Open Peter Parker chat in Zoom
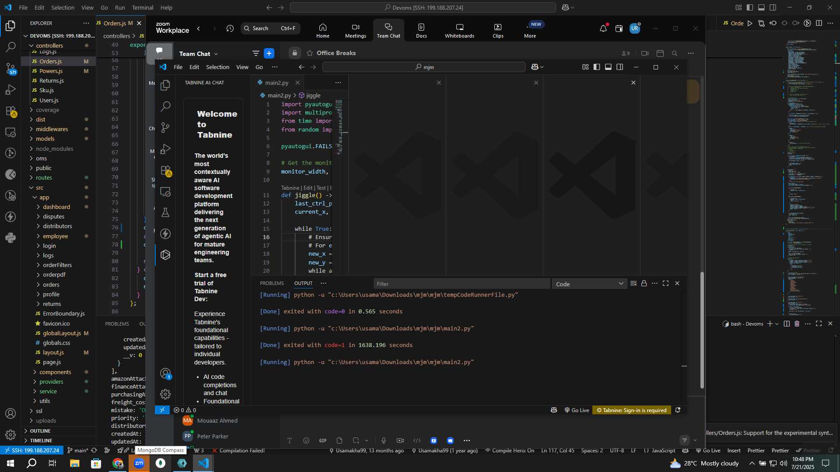Screen dimensions: 840x472 coord(213,436)
